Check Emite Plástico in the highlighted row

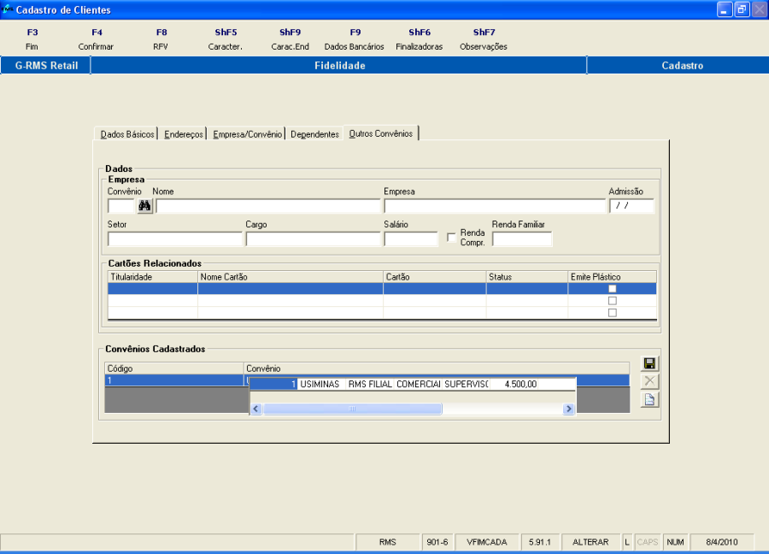coord(612,288)
